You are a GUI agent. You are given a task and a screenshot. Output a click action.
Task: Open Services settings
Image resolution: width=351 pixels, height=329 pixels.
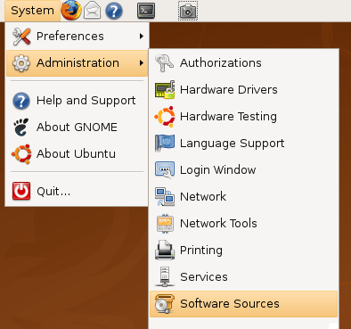(x=244, y=277)
